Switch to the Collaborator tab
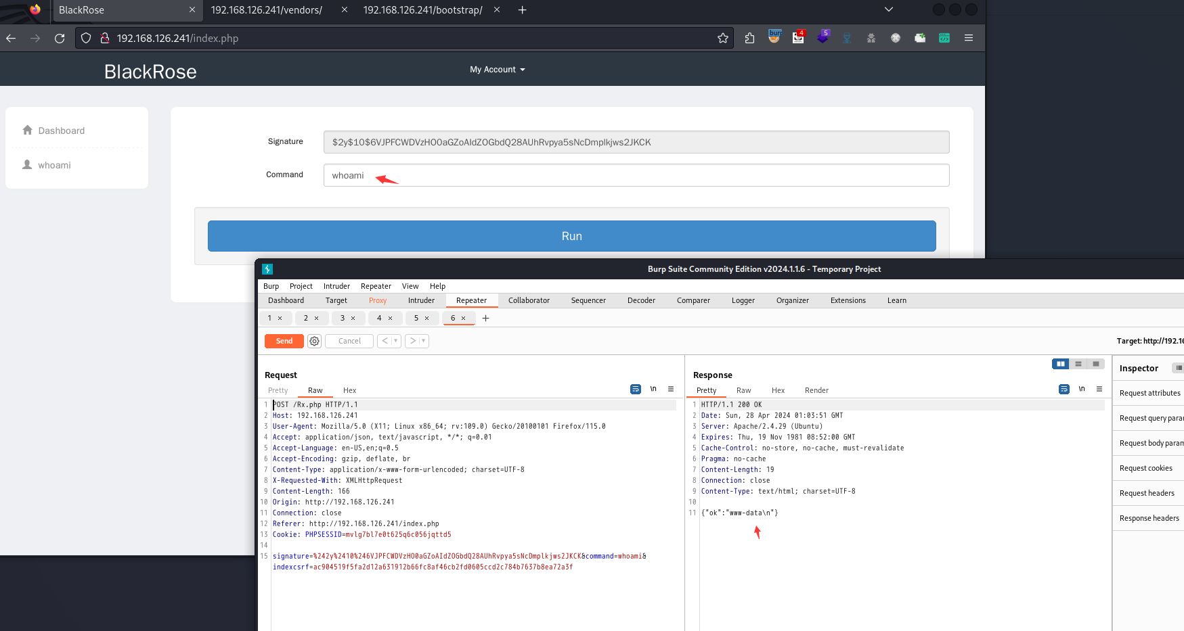Screen dimensions: 1184x631 click(529, 300)
